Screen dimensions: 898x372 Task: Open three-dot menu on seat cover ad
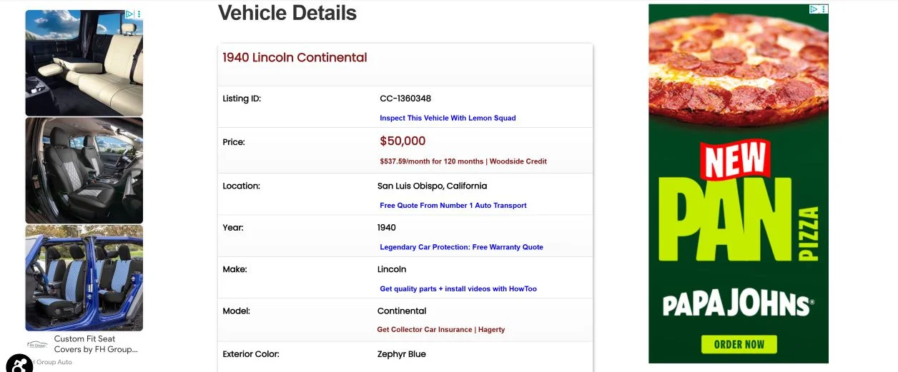(x=139, y=14)
